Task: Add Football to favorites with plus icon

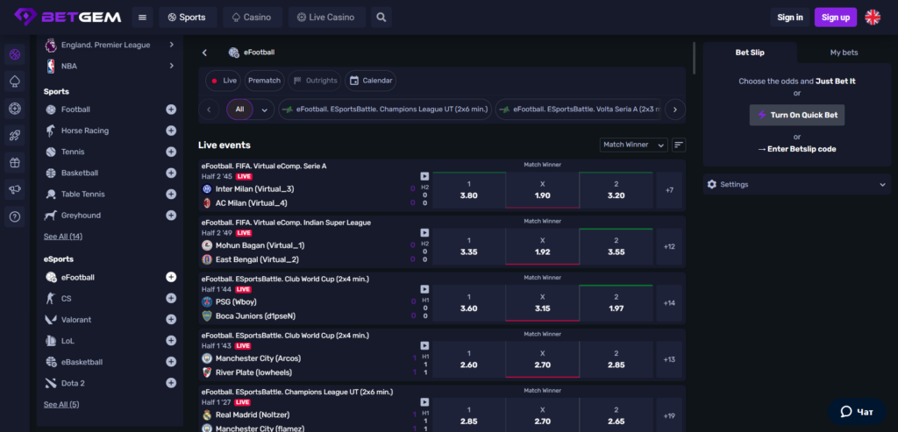Action: pyautogui.click(x=171, y=110)
